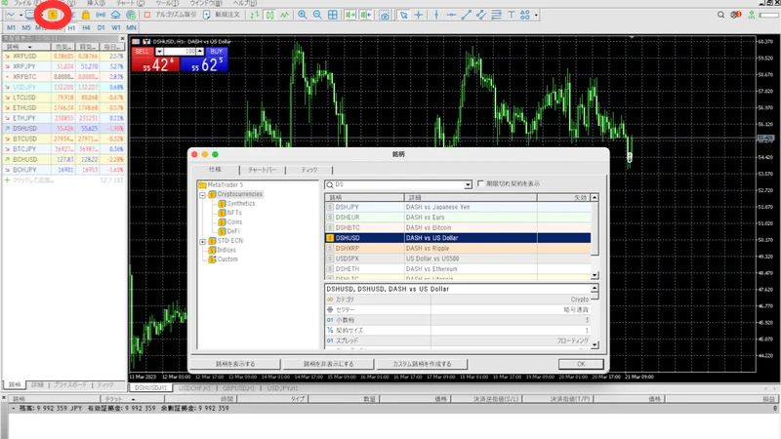Select the M1 timeframe

[x=12, y=28]
